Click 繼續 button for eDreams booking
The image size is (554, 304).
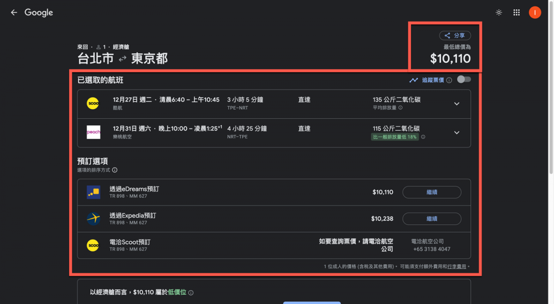click(x=432, y=192)
